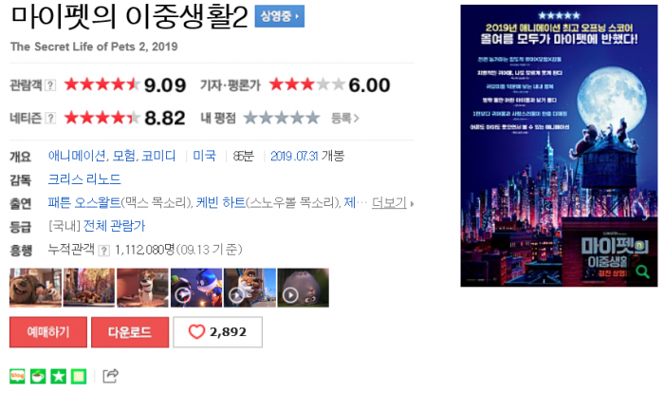
Task: Click the 예매하기 booking button
Action: [48, 332]
